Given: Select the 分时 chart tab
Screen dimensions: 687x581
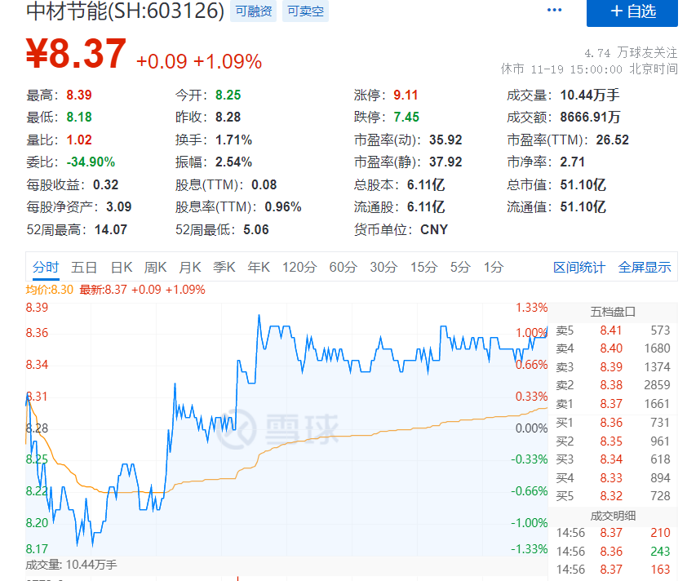Looking at the screenshot, I should [x=46, y=267].
